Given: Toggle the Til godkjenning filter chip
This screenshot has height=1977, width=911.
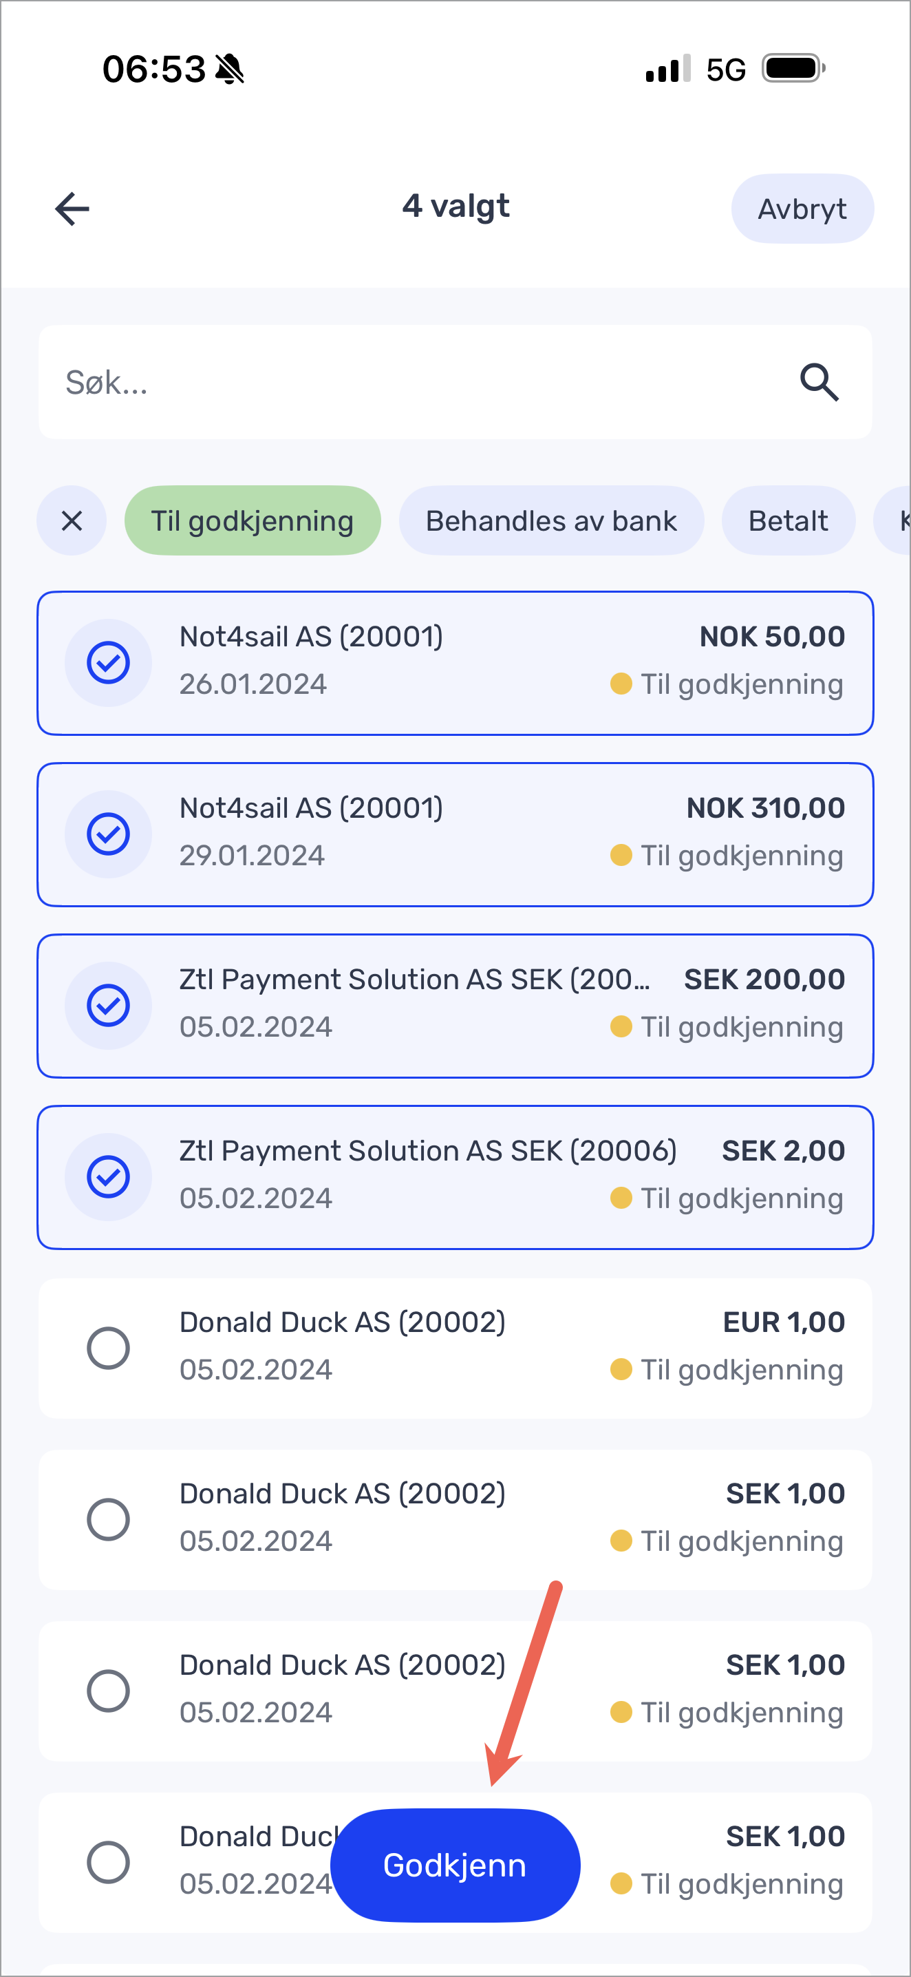Looking at the screenshot, I should click(x=253, y=521).
